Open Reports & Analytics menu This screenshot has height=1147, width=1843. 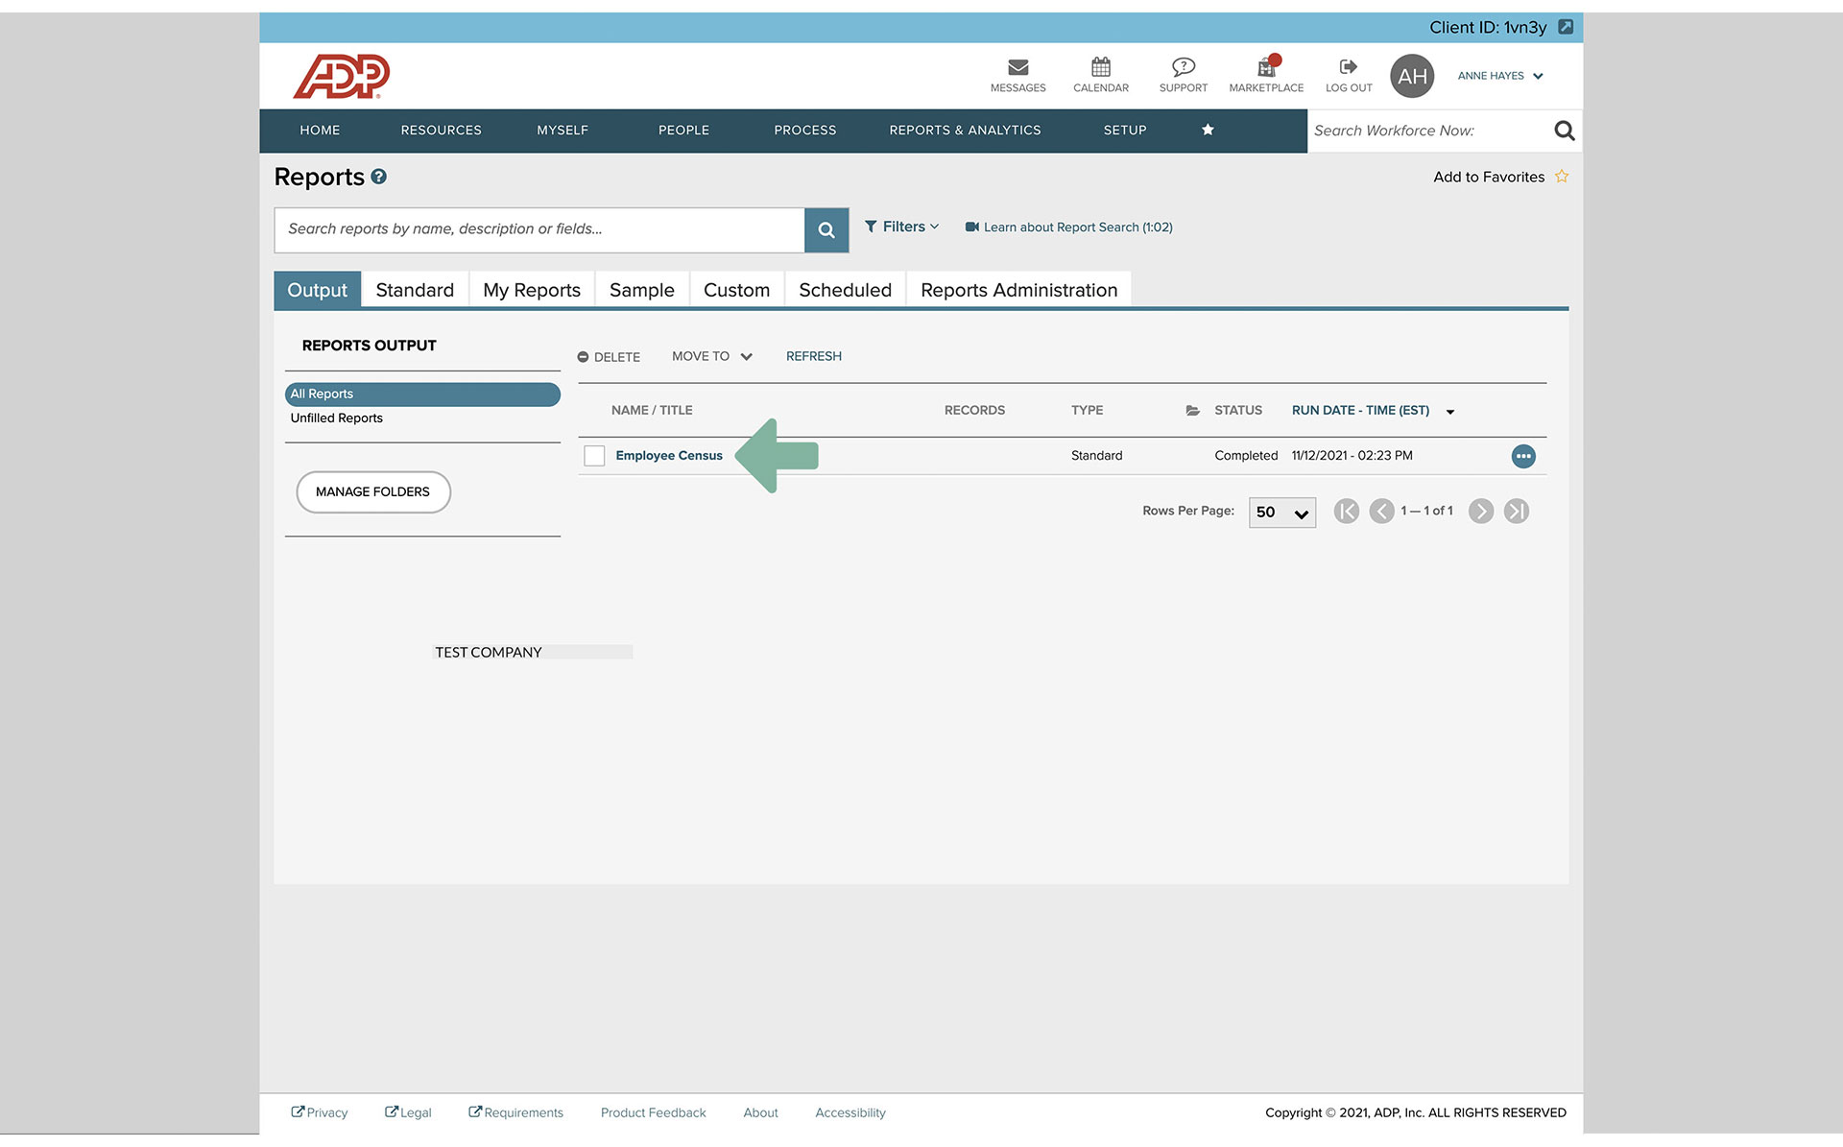click(x=965, y=131)
